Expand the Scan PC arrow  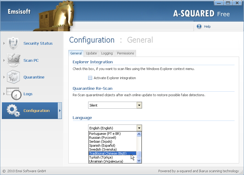[4, 60]
